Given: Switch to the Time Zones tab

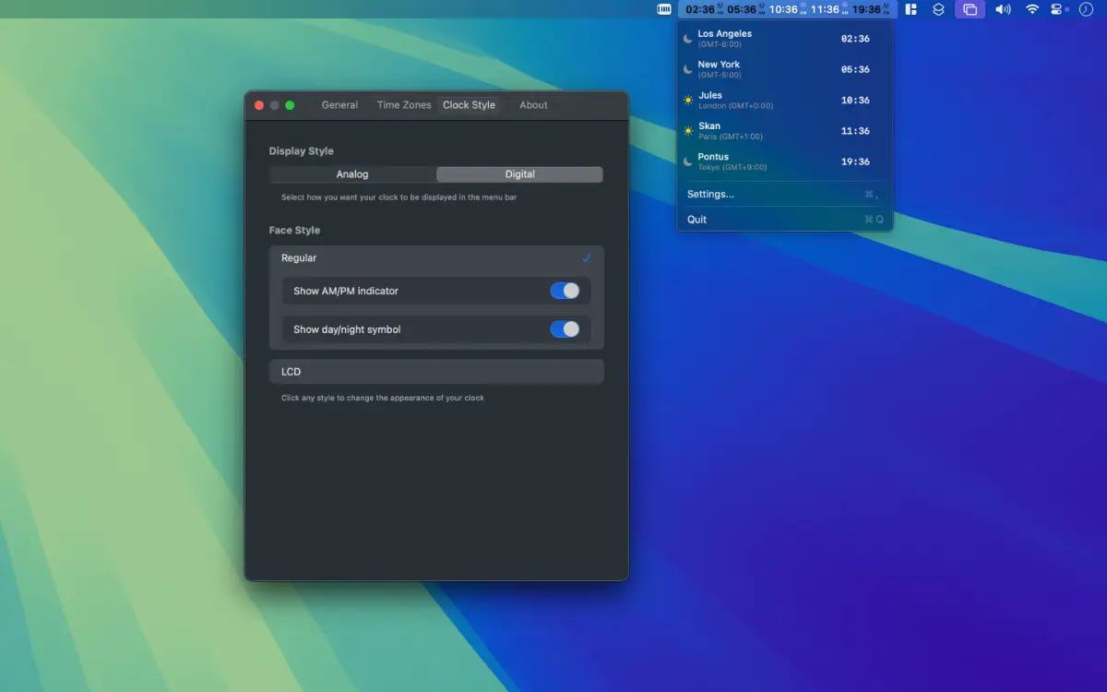Looking at the screenshot, I should coord(404,105).
